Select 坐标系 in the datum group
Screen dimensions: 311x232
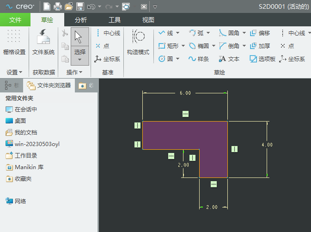(x=107, y=59)
